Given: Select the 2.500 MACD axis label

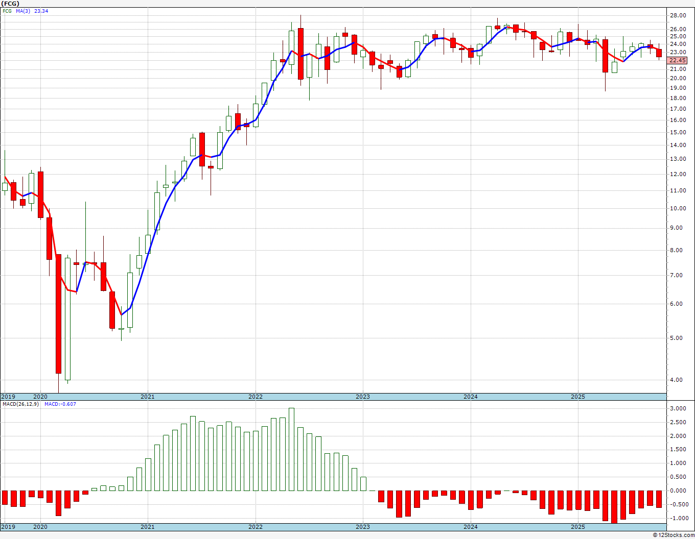Looking at the screenshot, I should (677, 423).
